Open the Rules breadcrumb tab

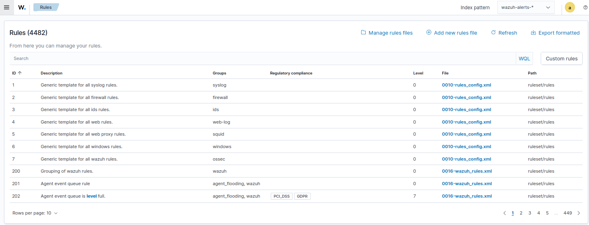click(x=46, y=7)
